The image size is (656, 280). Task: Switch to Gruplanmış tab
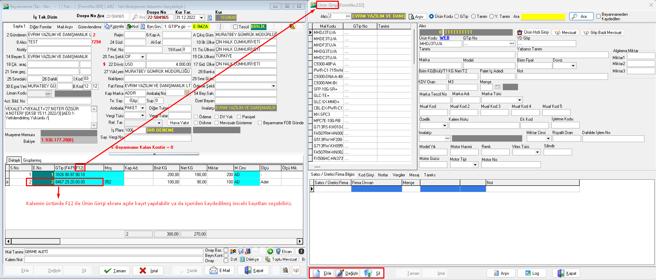pos(32,160)
